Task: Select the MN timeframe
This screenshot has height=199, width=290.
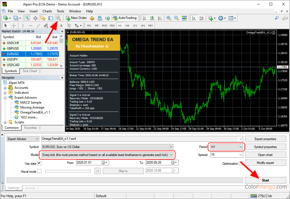Action: point(150,25)
